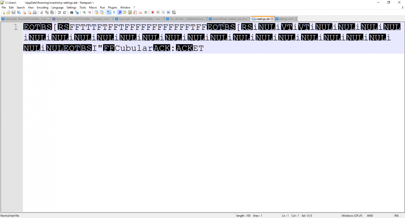
Task: Toggle the Monitoring eye icon
Action: click(146, 13)
